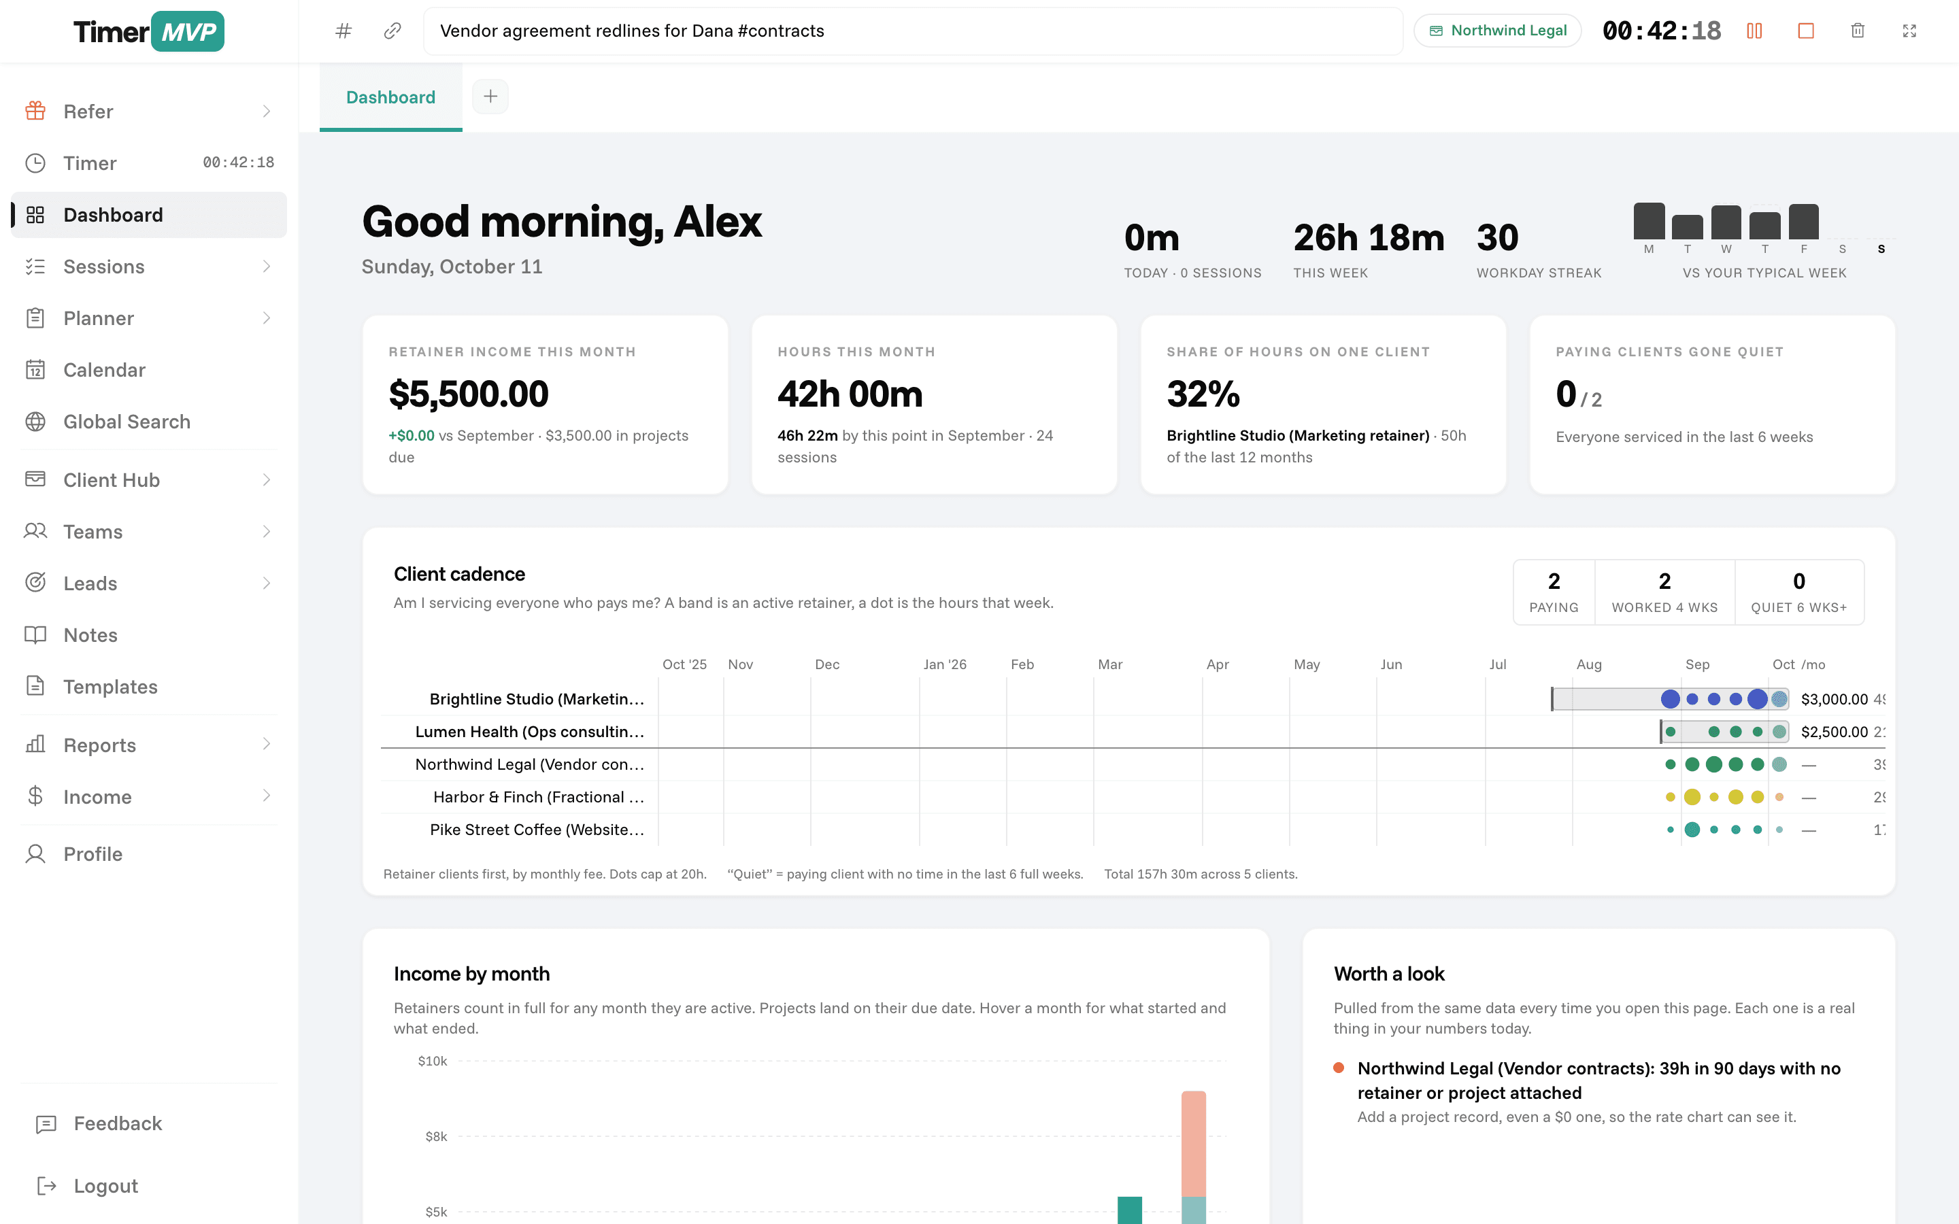Image resolution: width=1959 pixels, height=1224 pixels.
Task: Click the Harbor & Finch cadence row label
Action: pos(538,796)
